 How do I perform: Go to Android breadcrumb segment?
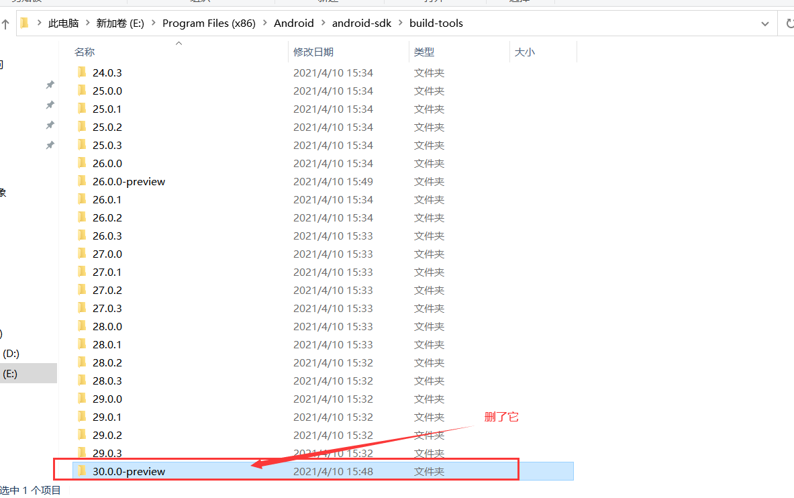coord(294,23)
